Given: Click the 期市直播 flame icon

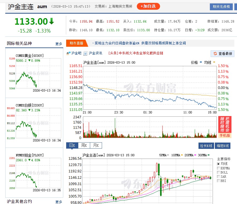Looking at the screenshot, I should pyautogui.click(x=76, y=43).
